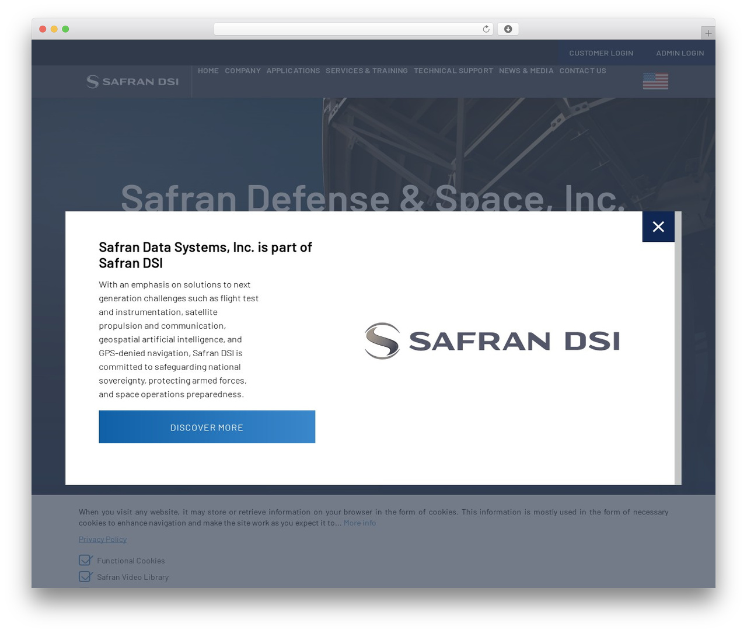Open News & Media menu item

point(526,71)
